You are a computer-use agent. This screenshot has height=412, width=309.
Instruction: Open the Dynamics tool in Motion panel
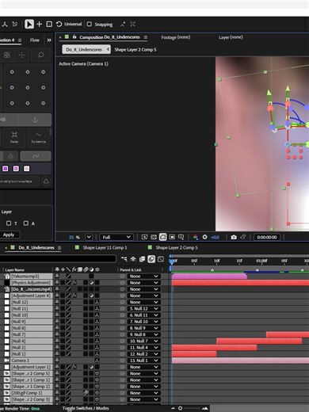tap(38, 137)
